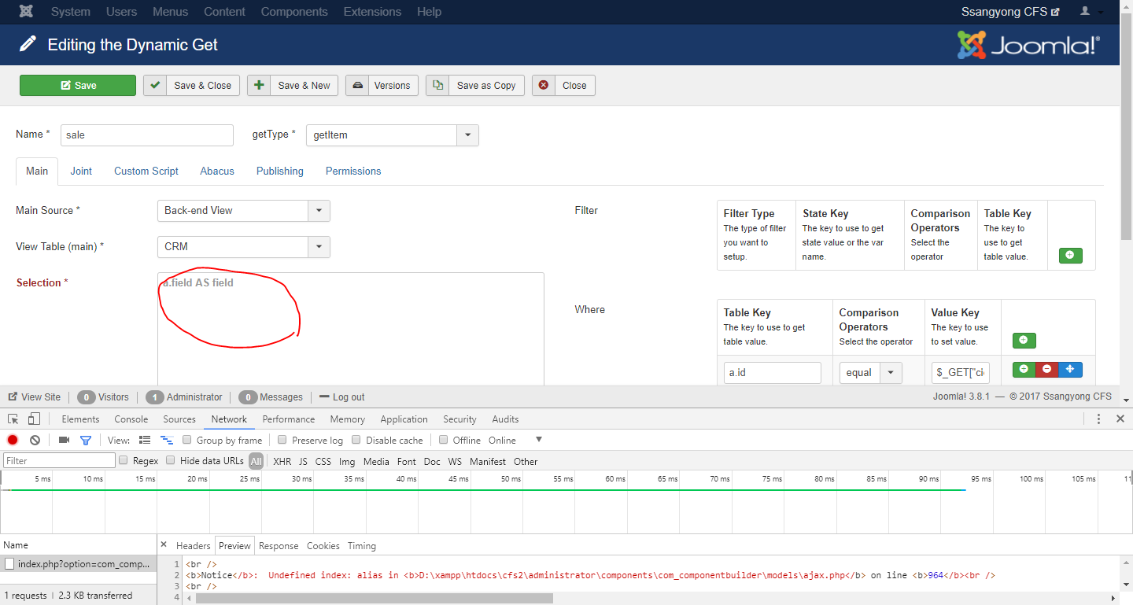Open the Extensions menu
The image size is (1133, 605).
point(372,12)
